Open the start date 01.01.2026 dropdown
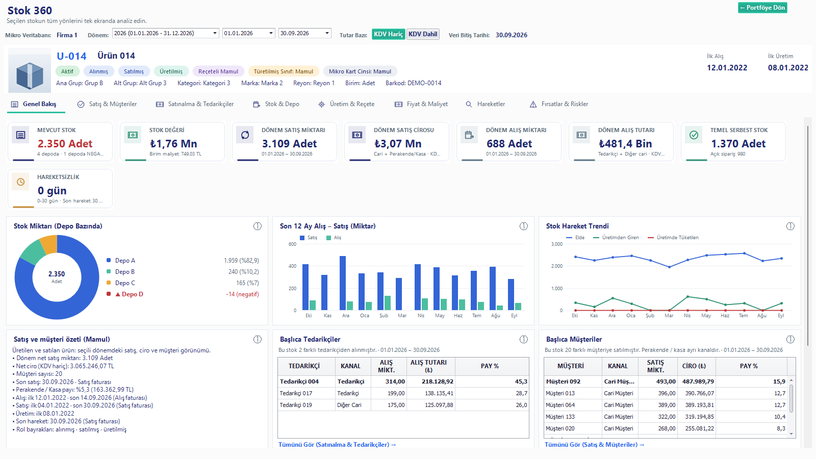 pos(249,33)
